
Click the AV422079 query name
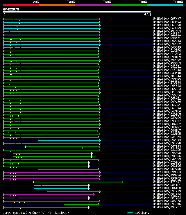coord(11,9)
